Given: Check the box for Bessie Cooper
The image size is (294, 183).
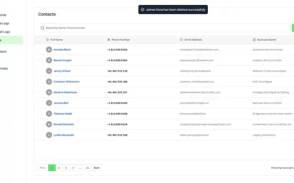Looking at the screenshot, I should click(38, 60).
